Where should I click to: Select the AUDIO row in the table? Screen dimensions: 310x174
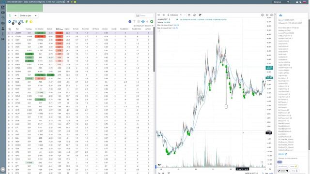click(x=80, y=43)
